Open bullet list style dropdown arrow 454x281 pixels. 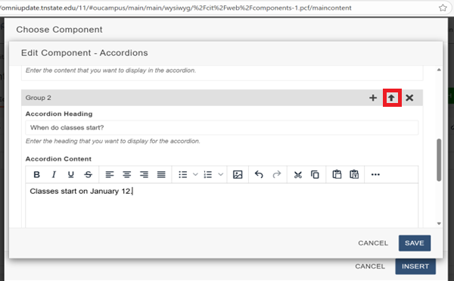(195, 174)
